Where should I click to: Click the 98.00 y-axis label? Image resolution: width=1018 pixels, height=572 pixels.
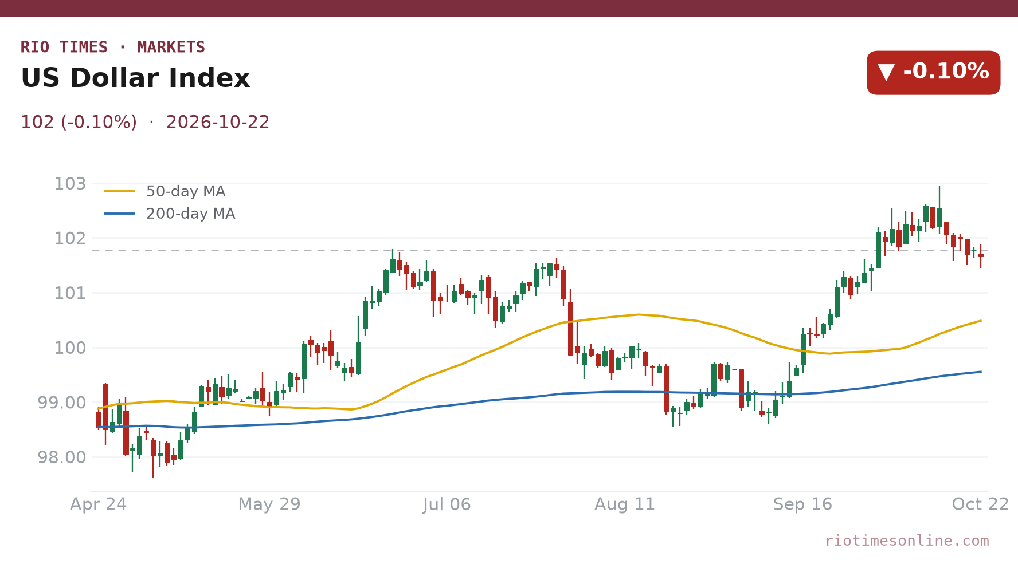click(x=62, y=457)
